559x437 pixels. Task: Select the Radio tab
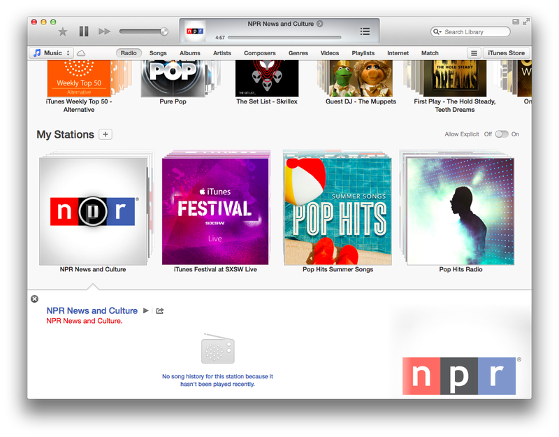129,53
